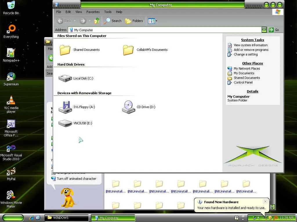The height and width of the screenshot is (222, 297).
Task: Click the Go button beside address bar
Action: (274, 30)
